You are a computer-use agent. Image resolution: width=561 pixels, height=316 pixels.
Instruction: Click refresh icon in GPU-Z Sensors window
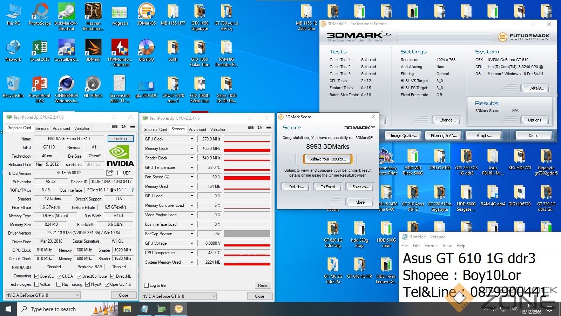[259, 128]
